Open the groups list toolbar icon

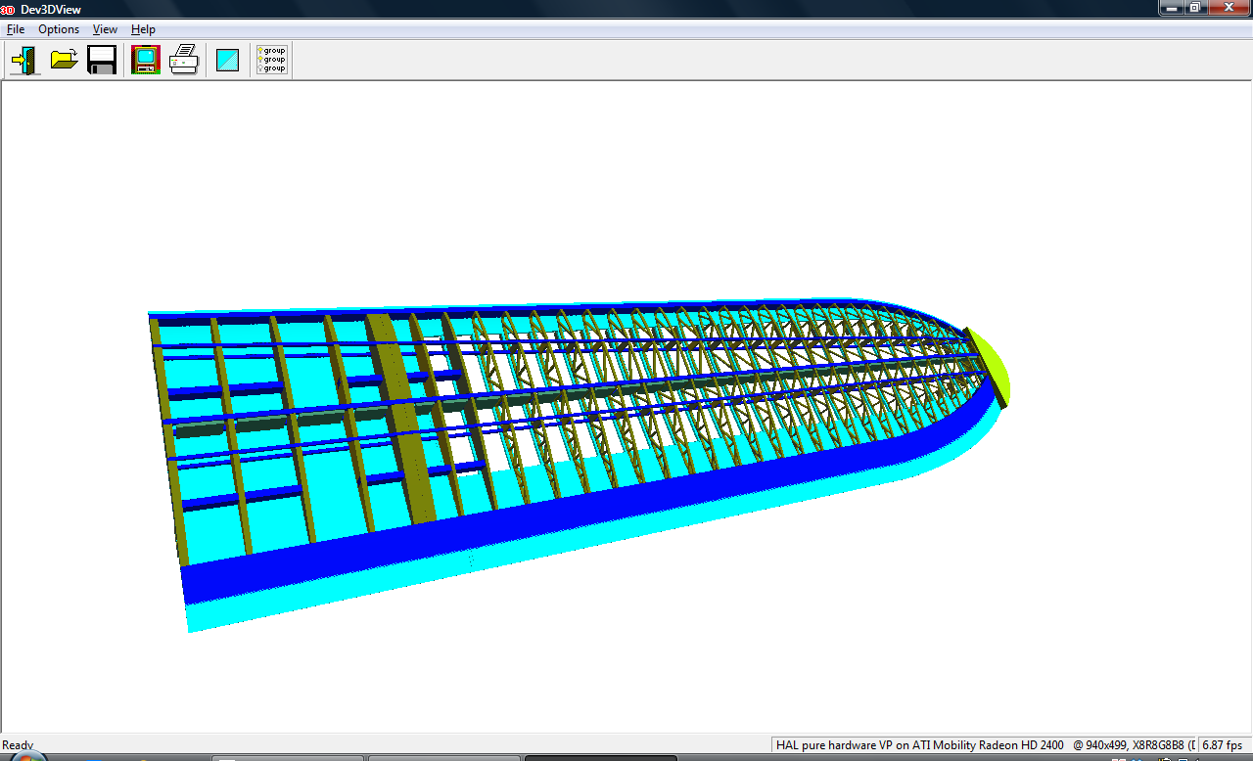[271, 60]
